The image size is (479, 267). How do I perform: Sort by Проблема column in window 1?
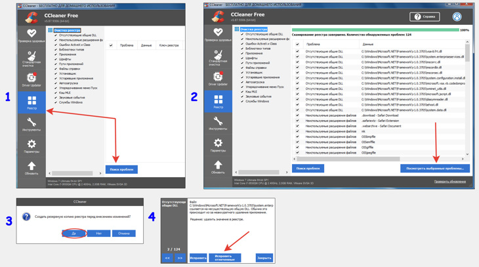click(x=127, y=45)
